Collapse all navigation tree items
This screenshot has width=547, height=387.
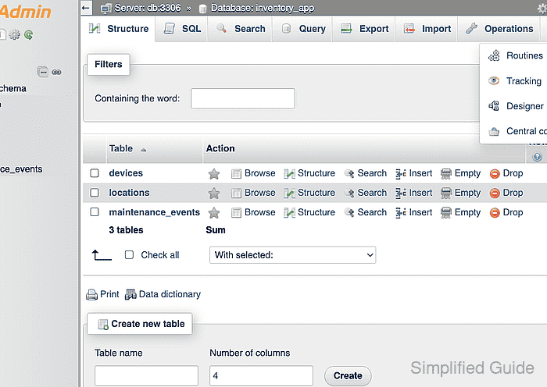click(42, 72)
